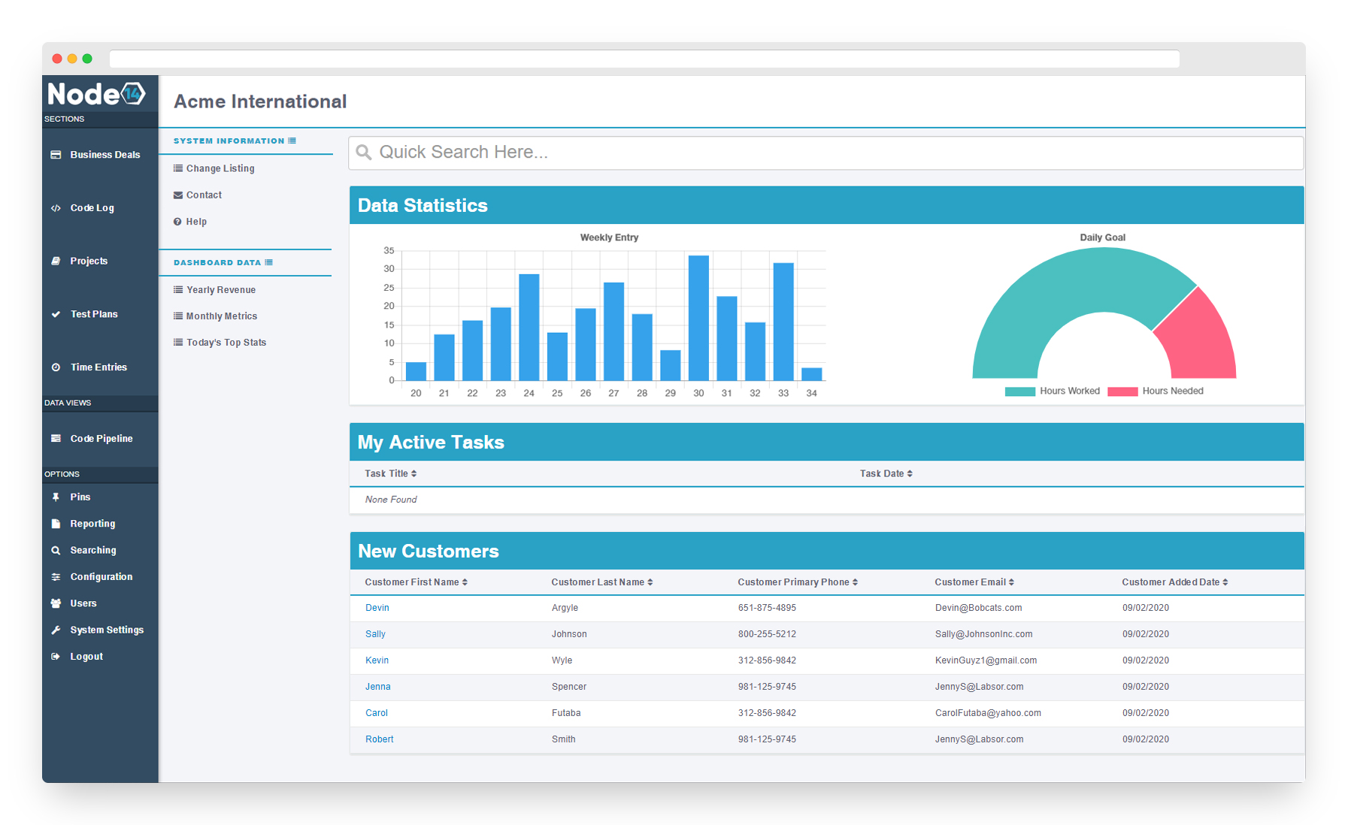The height and width of the screenshot is (825, 1348).
Task: Open customer Devin's profile link
Action: coord(377,607)
